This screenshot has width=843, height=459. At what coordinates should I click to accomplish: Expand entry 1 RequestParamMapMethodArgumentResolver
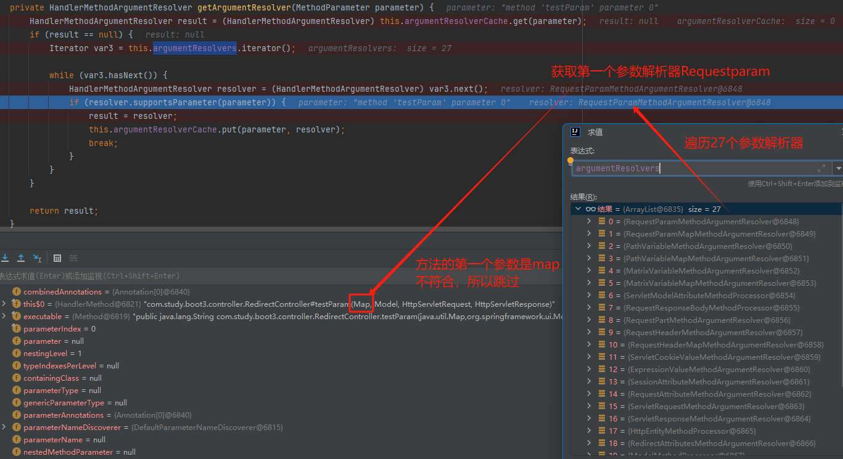pyautogui.click(x=590, y=234)
